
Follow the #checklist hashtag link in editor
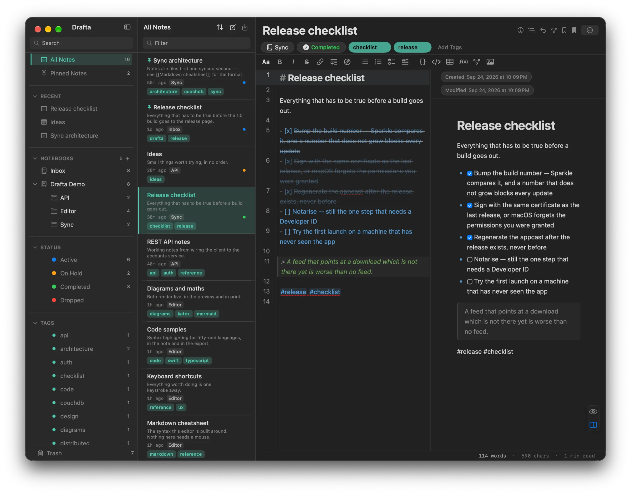325,292
